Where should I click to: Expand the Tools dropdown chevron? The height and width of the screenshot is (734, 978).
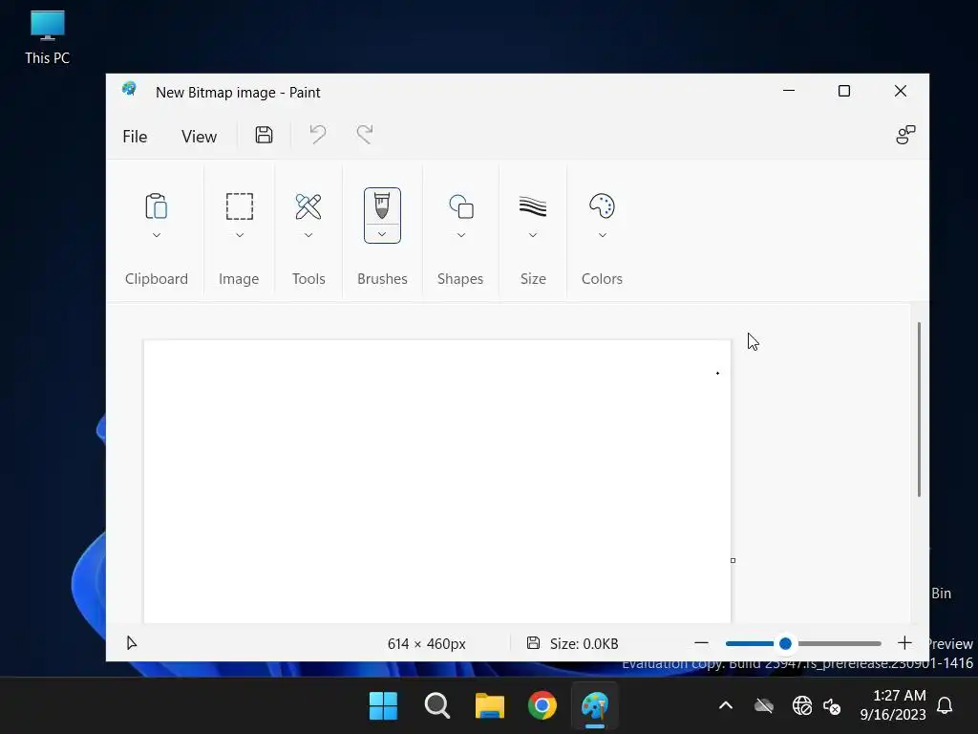coord(308,235)
